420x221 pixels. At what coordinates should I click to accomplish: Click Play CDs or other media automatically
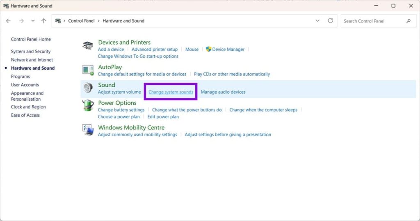tap(232, 74)
